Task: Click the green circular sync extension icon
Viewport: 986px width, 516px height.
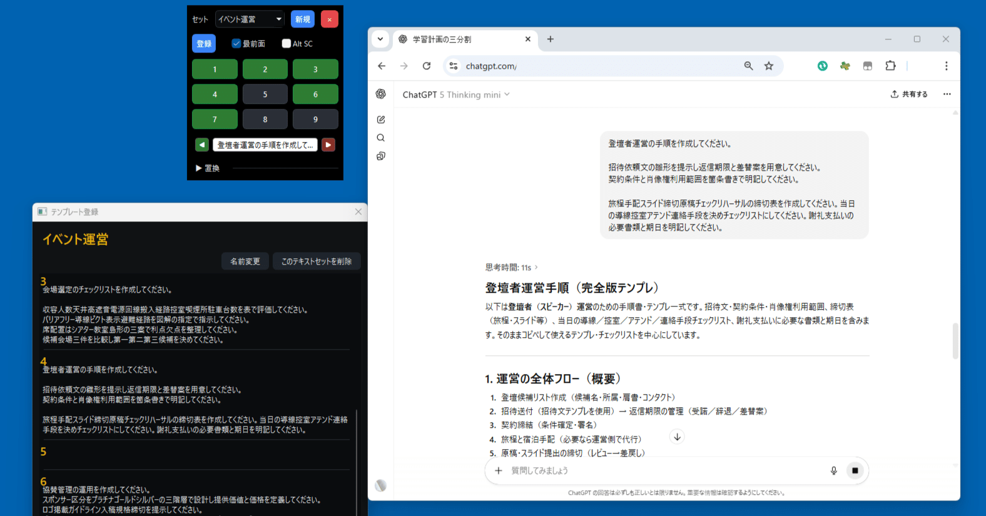Action: pyautogui.click(x=823, y=66)
